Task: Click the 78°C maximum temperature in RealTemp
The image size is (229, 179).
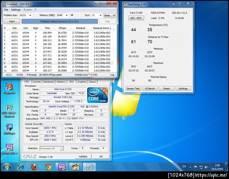Action: point(134,66)
